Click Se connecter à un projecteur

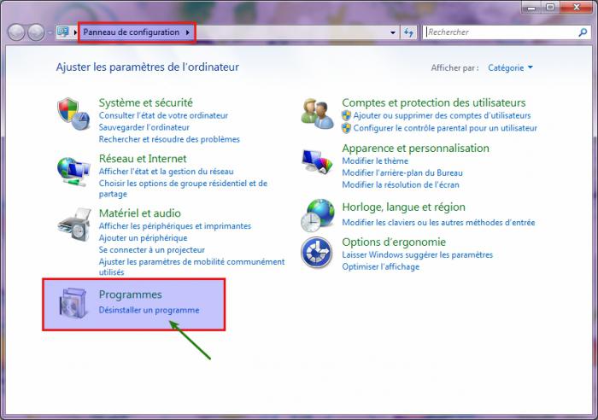click(x=152, y=249)
